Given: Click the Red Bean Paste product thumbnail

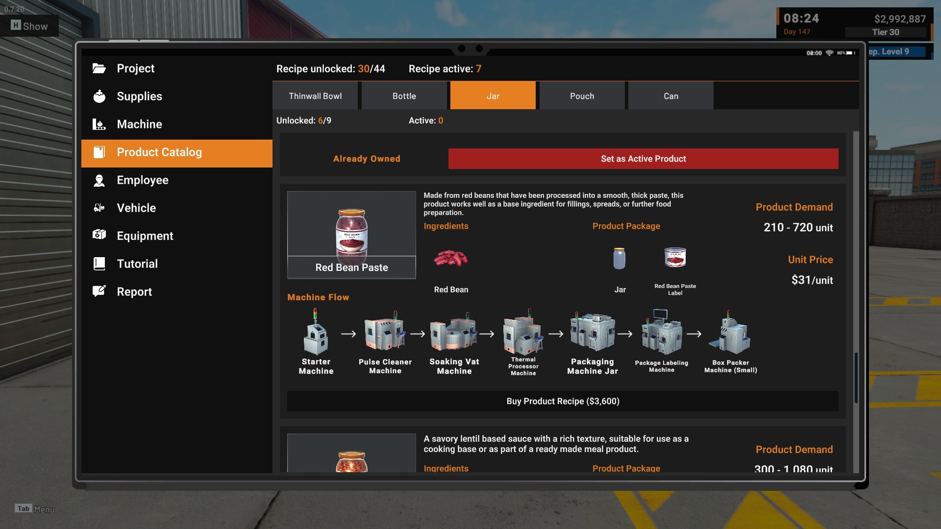Looking at the screenshot, I should point(351,230).
